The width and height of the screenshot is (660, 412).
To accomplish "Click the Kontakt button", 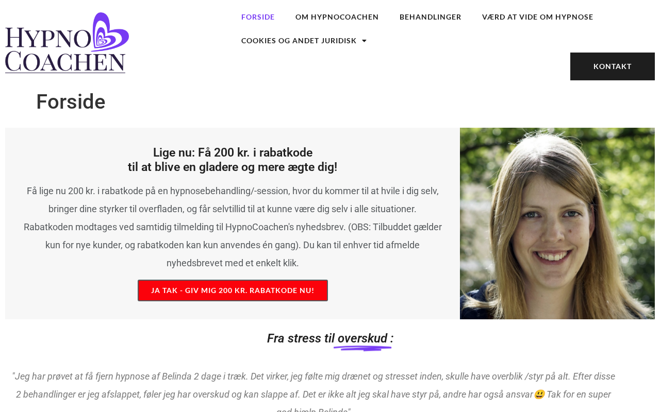I will pos(613,66).
